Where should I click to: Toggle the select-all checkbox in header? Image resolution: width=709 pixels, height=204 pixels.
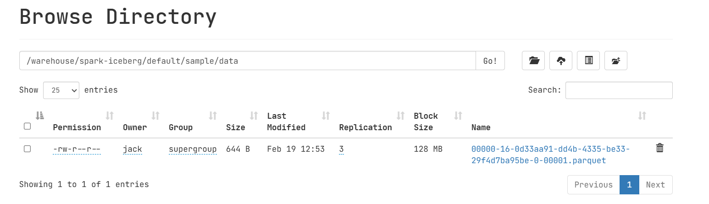tap(27, 126)
